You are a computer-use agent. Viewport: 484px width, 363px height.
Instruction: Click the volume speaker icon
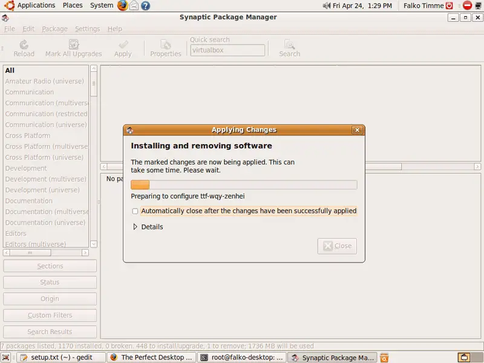pyautogui.click(x=327, y=5)
